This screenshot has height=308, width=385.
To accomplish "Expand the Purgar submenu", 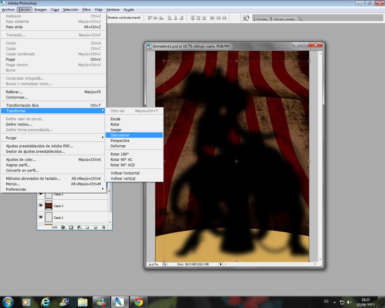I will tap(53, 138).
